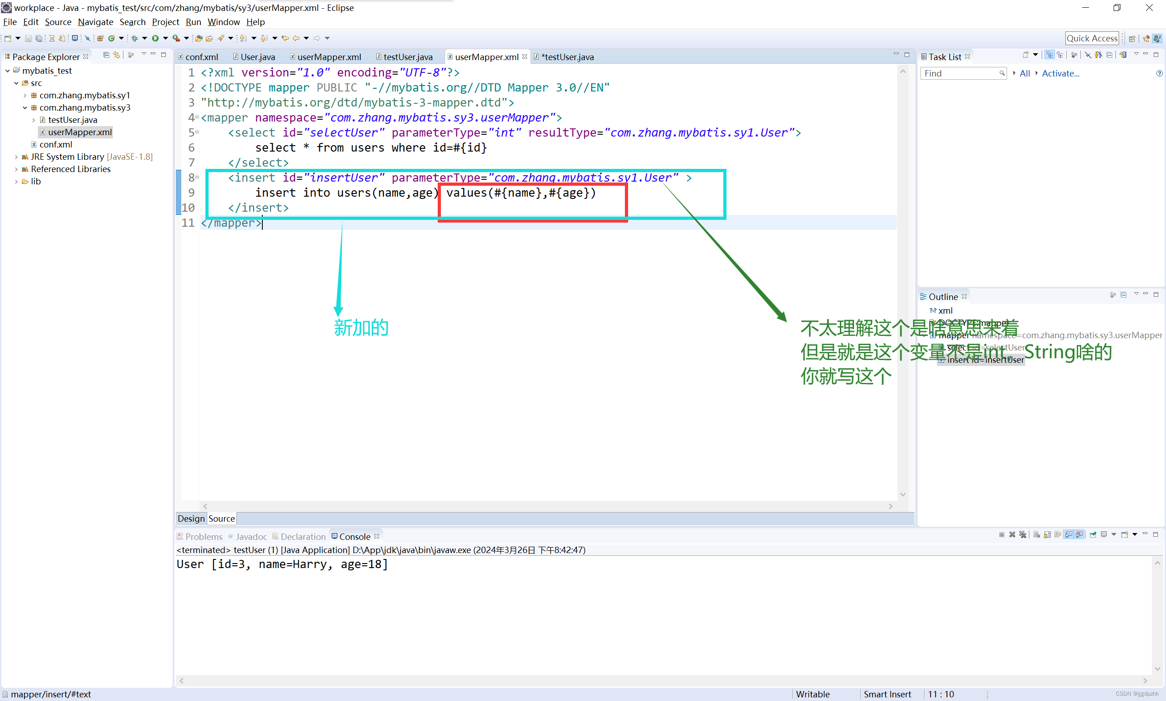Toggle Scroll Lock in Console
1166x701 pixels.
(1048, 535)
